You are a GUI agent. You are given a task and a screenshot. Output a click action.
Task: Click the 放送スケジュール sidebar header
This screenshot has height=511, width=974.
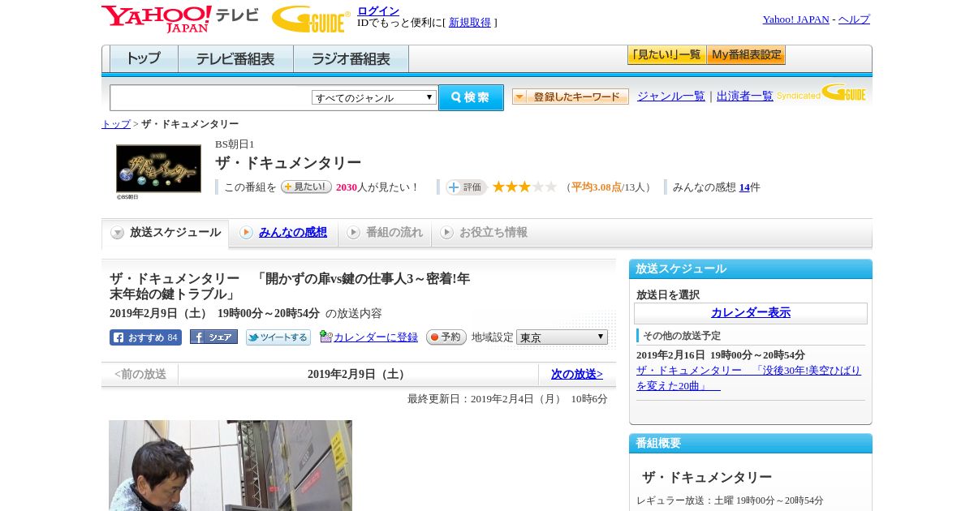[x=751, y=269]
